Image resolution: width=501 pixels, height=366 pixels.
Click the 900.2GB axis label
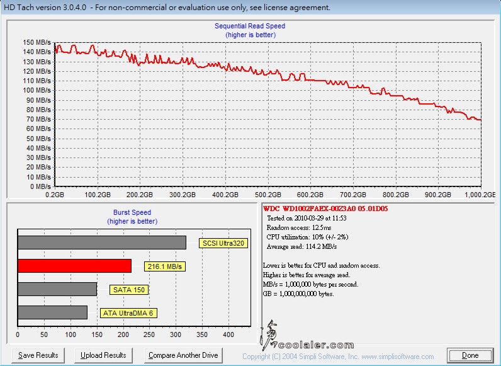437,195
